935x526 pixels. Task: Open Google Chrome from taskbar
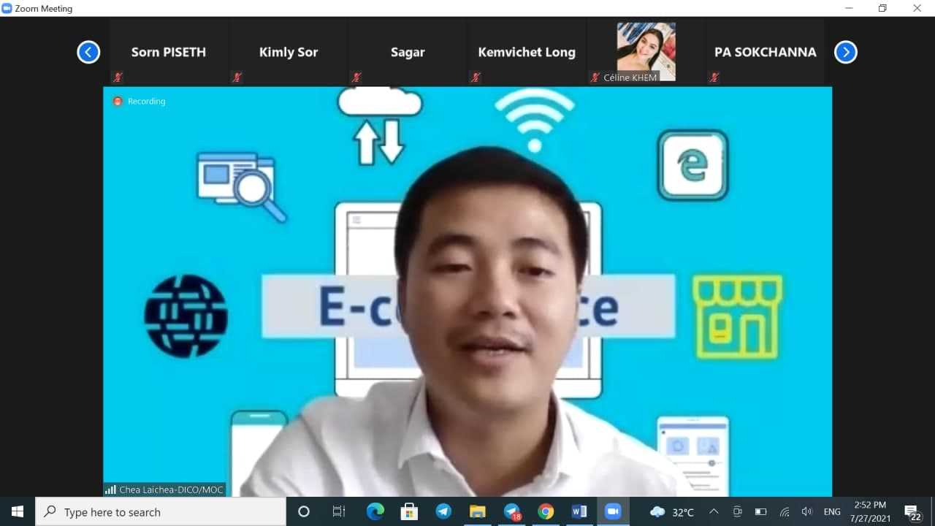[x=546, y=511]
